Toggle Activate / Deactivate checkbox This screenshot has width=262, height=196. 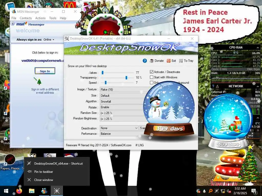pos(151,72)
